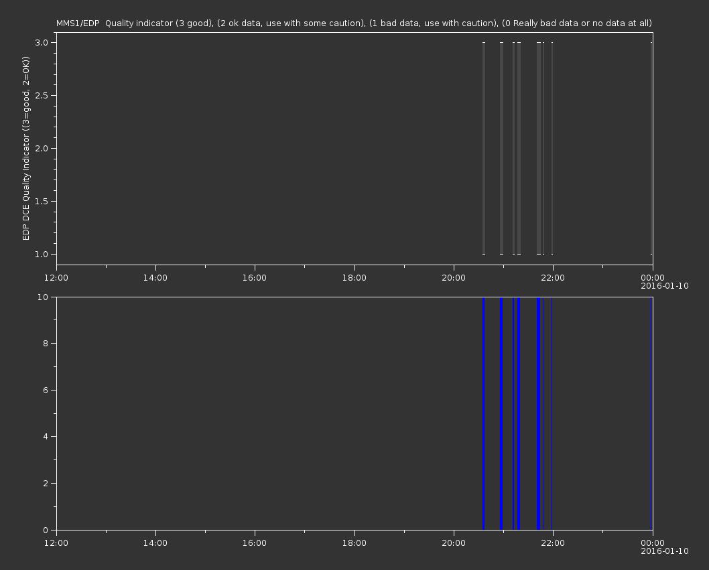Click the 12:00 time label under the lower plot
709x570 pixels.
(x=56, y=543)
